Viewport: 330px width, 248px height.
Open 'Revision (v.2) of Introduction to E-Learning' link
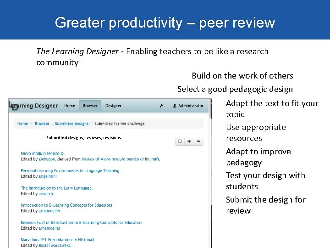[81, 222]
